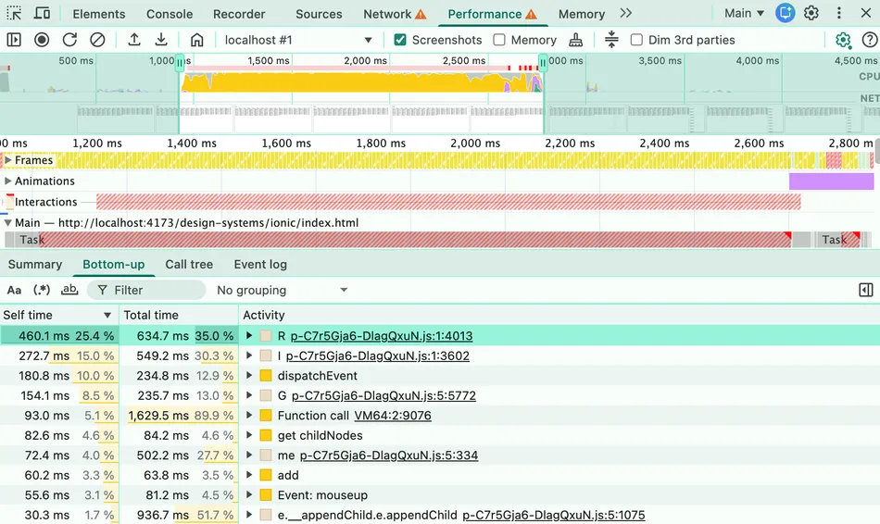The width and height of the screenshot is (880, 524).
Task: Open link p-C7r5Gja6-DlagQxuN.js:1:4013
Action: (381, 336)
